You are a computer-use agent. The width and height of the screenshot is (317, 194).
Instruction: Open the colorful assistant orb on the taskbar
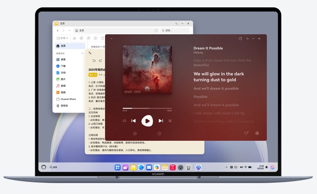click(x=272, y=167)
